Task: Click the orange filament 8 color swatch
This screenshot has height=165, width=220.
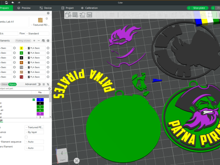Action: pos(22,62)
